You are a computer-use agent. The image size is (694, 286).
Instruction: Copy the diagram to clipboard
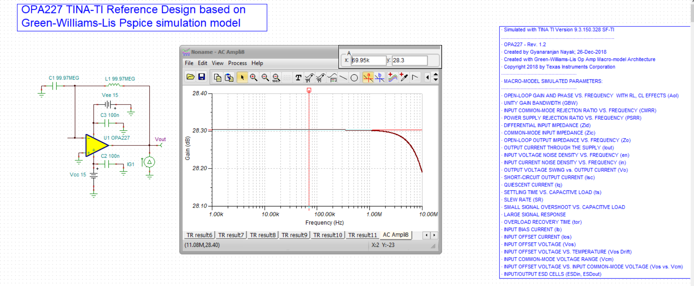[217, 77]
